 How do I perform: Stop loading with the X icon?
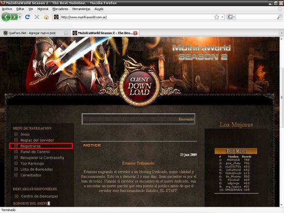pos(37,17)
